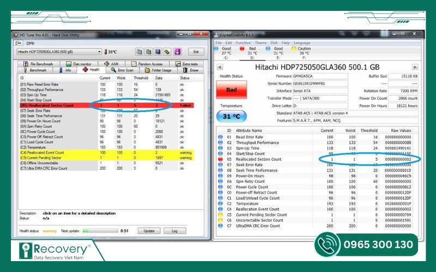Click the 31 °C temperature button
Viewport: 436px width, 272px height.
pyautogui.click(x=231, y=116)
